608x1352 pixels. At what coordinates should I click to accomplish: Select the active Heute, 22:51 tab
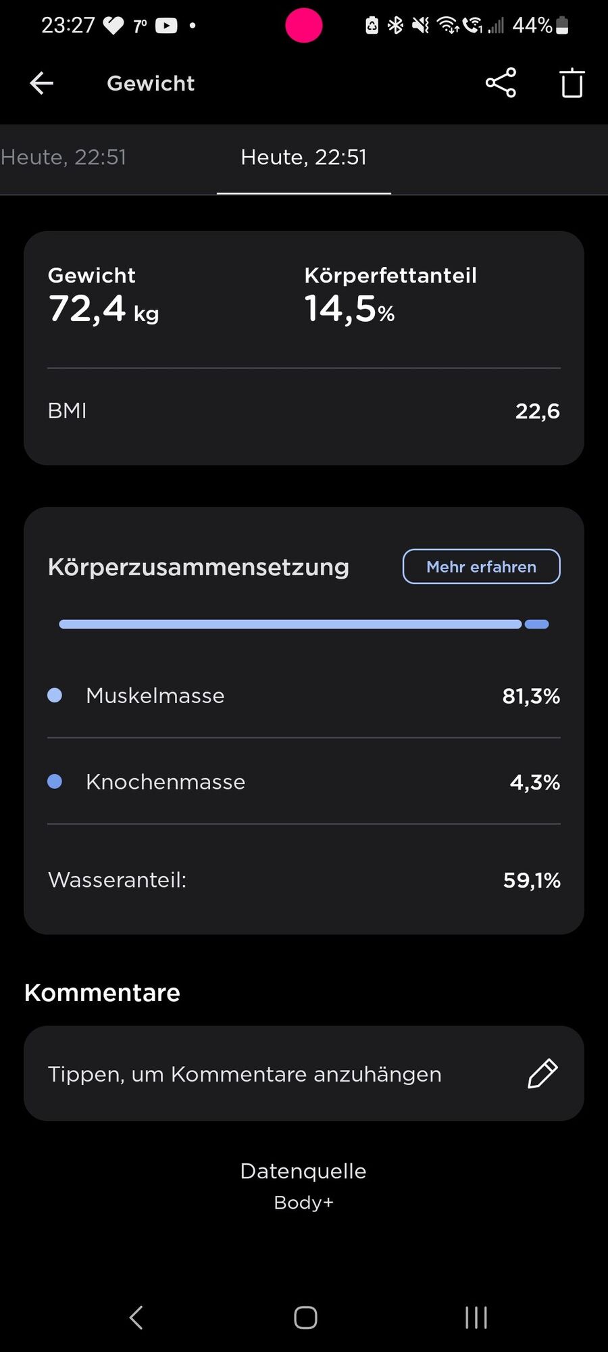pos(304,158)
